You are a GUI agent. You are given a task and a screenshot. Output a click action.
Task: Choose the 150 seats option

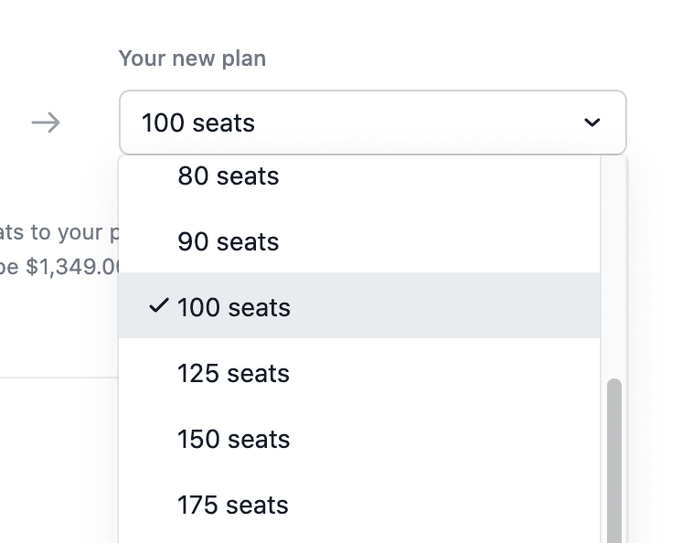click(x=233, y=439)
